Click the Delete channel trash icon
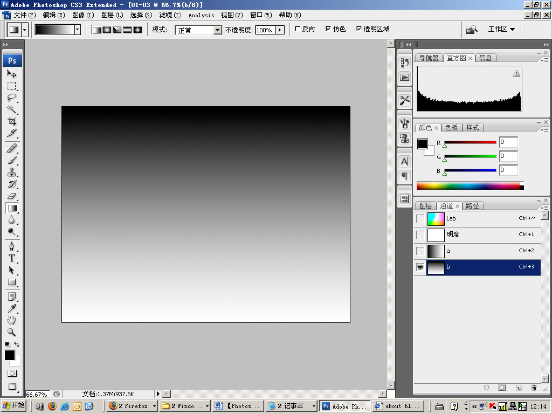The width and height of the screenshot is (552, 414). 534,388
